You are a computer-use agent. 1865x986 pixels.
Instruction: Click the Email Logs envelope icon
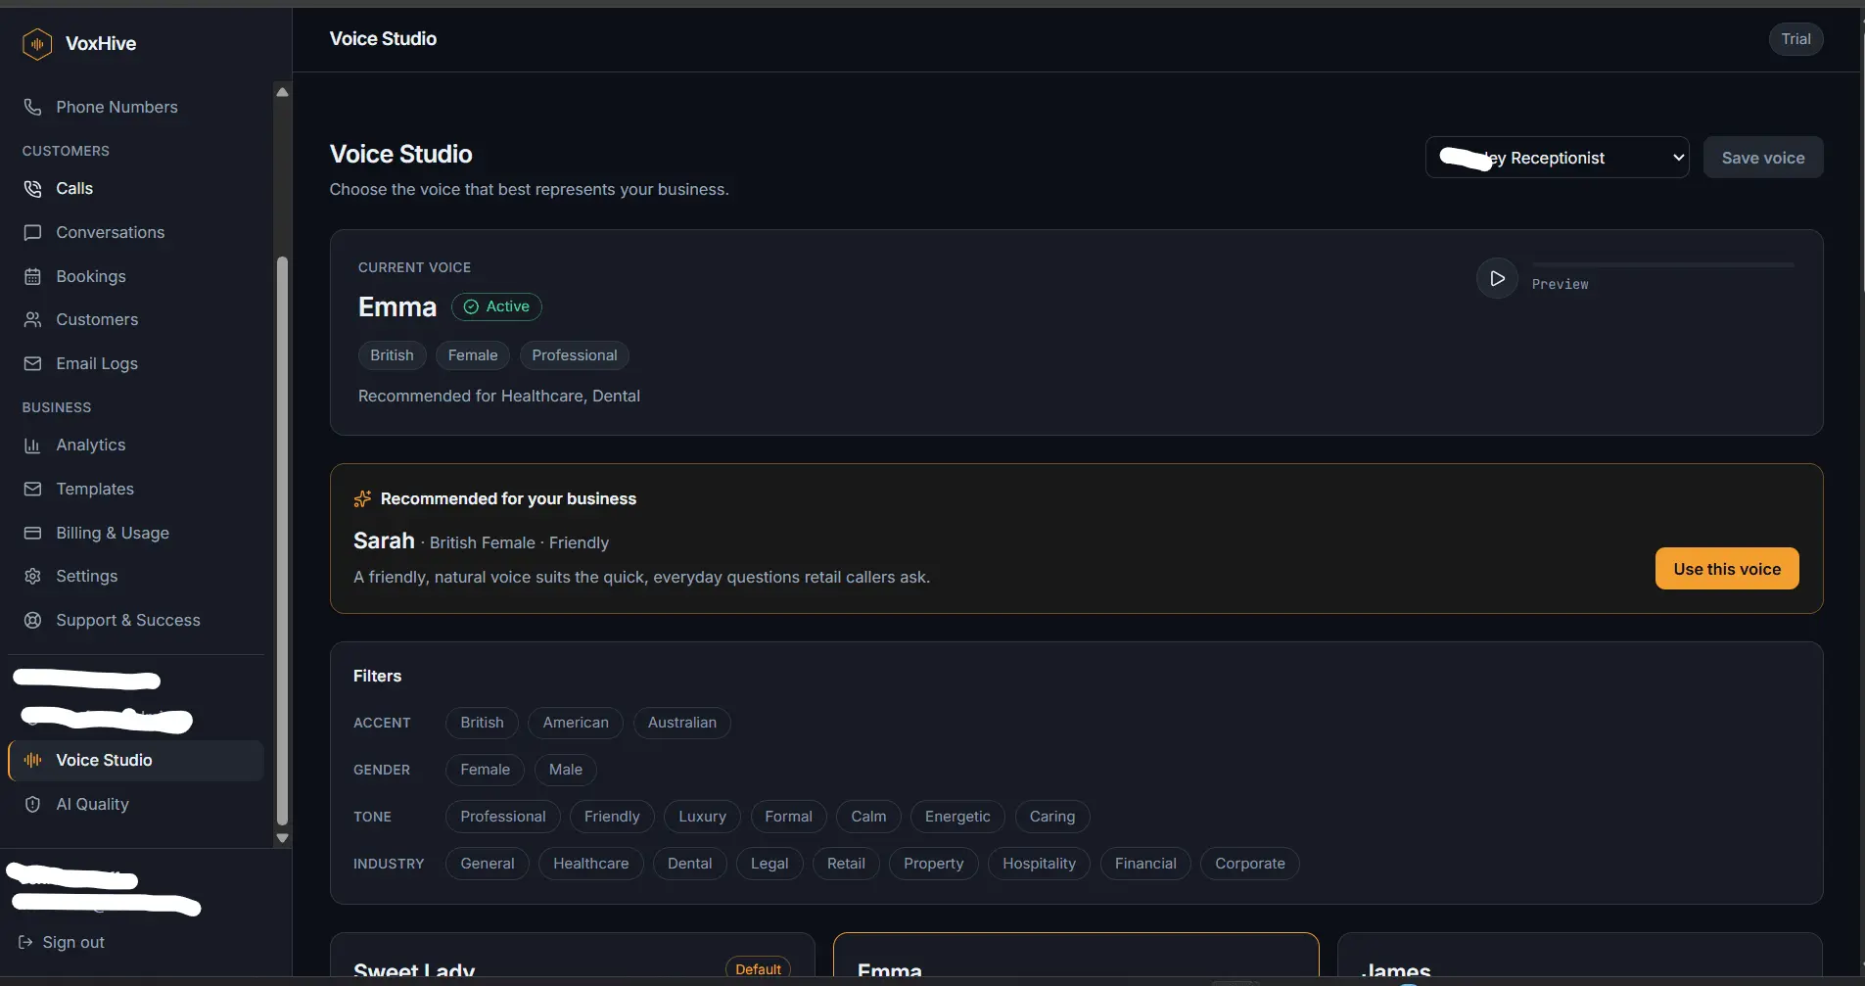tap(32, 363)
